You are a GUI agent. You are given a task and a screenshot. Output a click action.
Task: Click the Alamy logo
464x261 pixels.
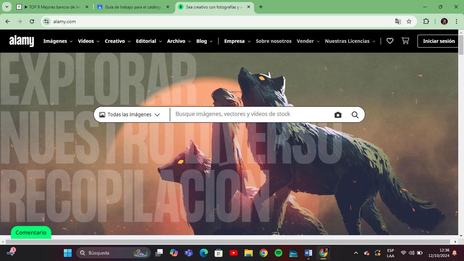(22, 41)
